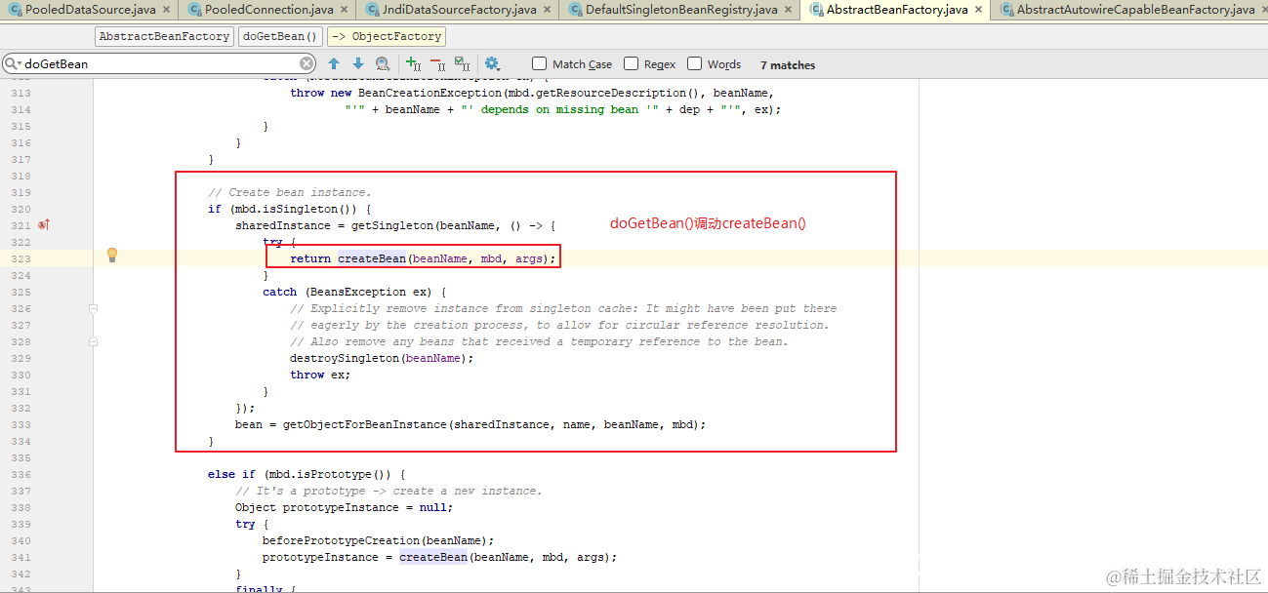The image size is (1268, 593).
Task: Click AbstractBeanFactory breadcrumb
Action: (164, 36)
